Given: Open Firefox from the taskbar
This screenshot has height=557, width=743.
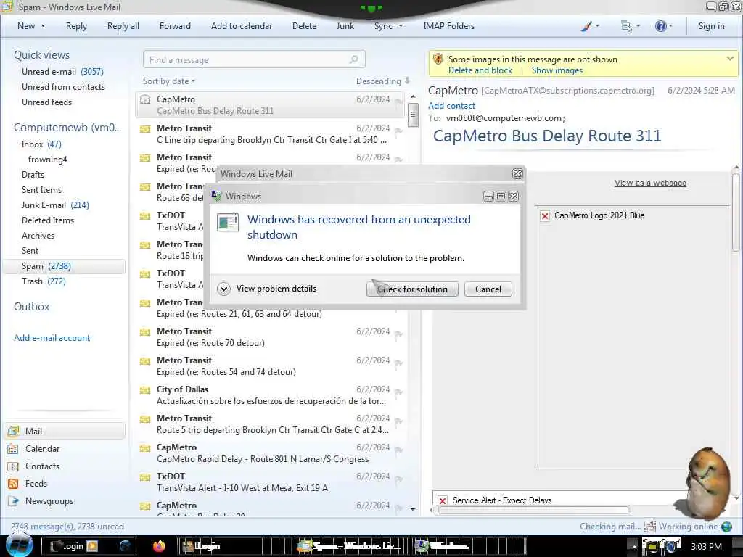Looking at the screenshot, I should coord(159,546).
